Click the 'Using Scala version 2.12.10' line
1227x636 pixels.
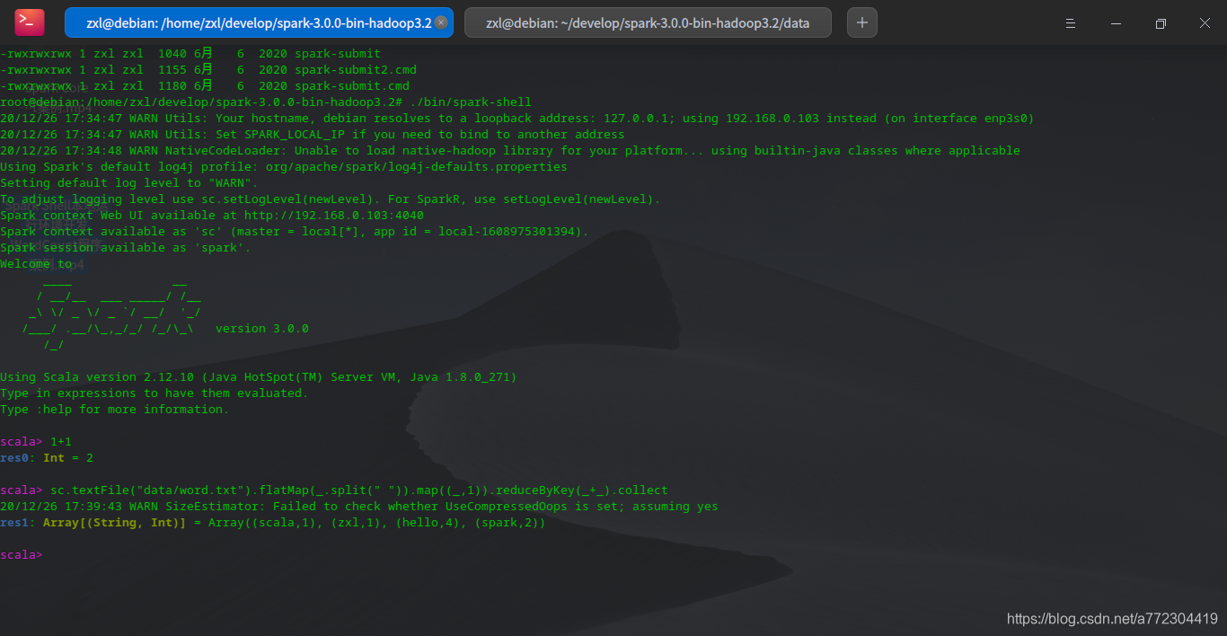259,377
